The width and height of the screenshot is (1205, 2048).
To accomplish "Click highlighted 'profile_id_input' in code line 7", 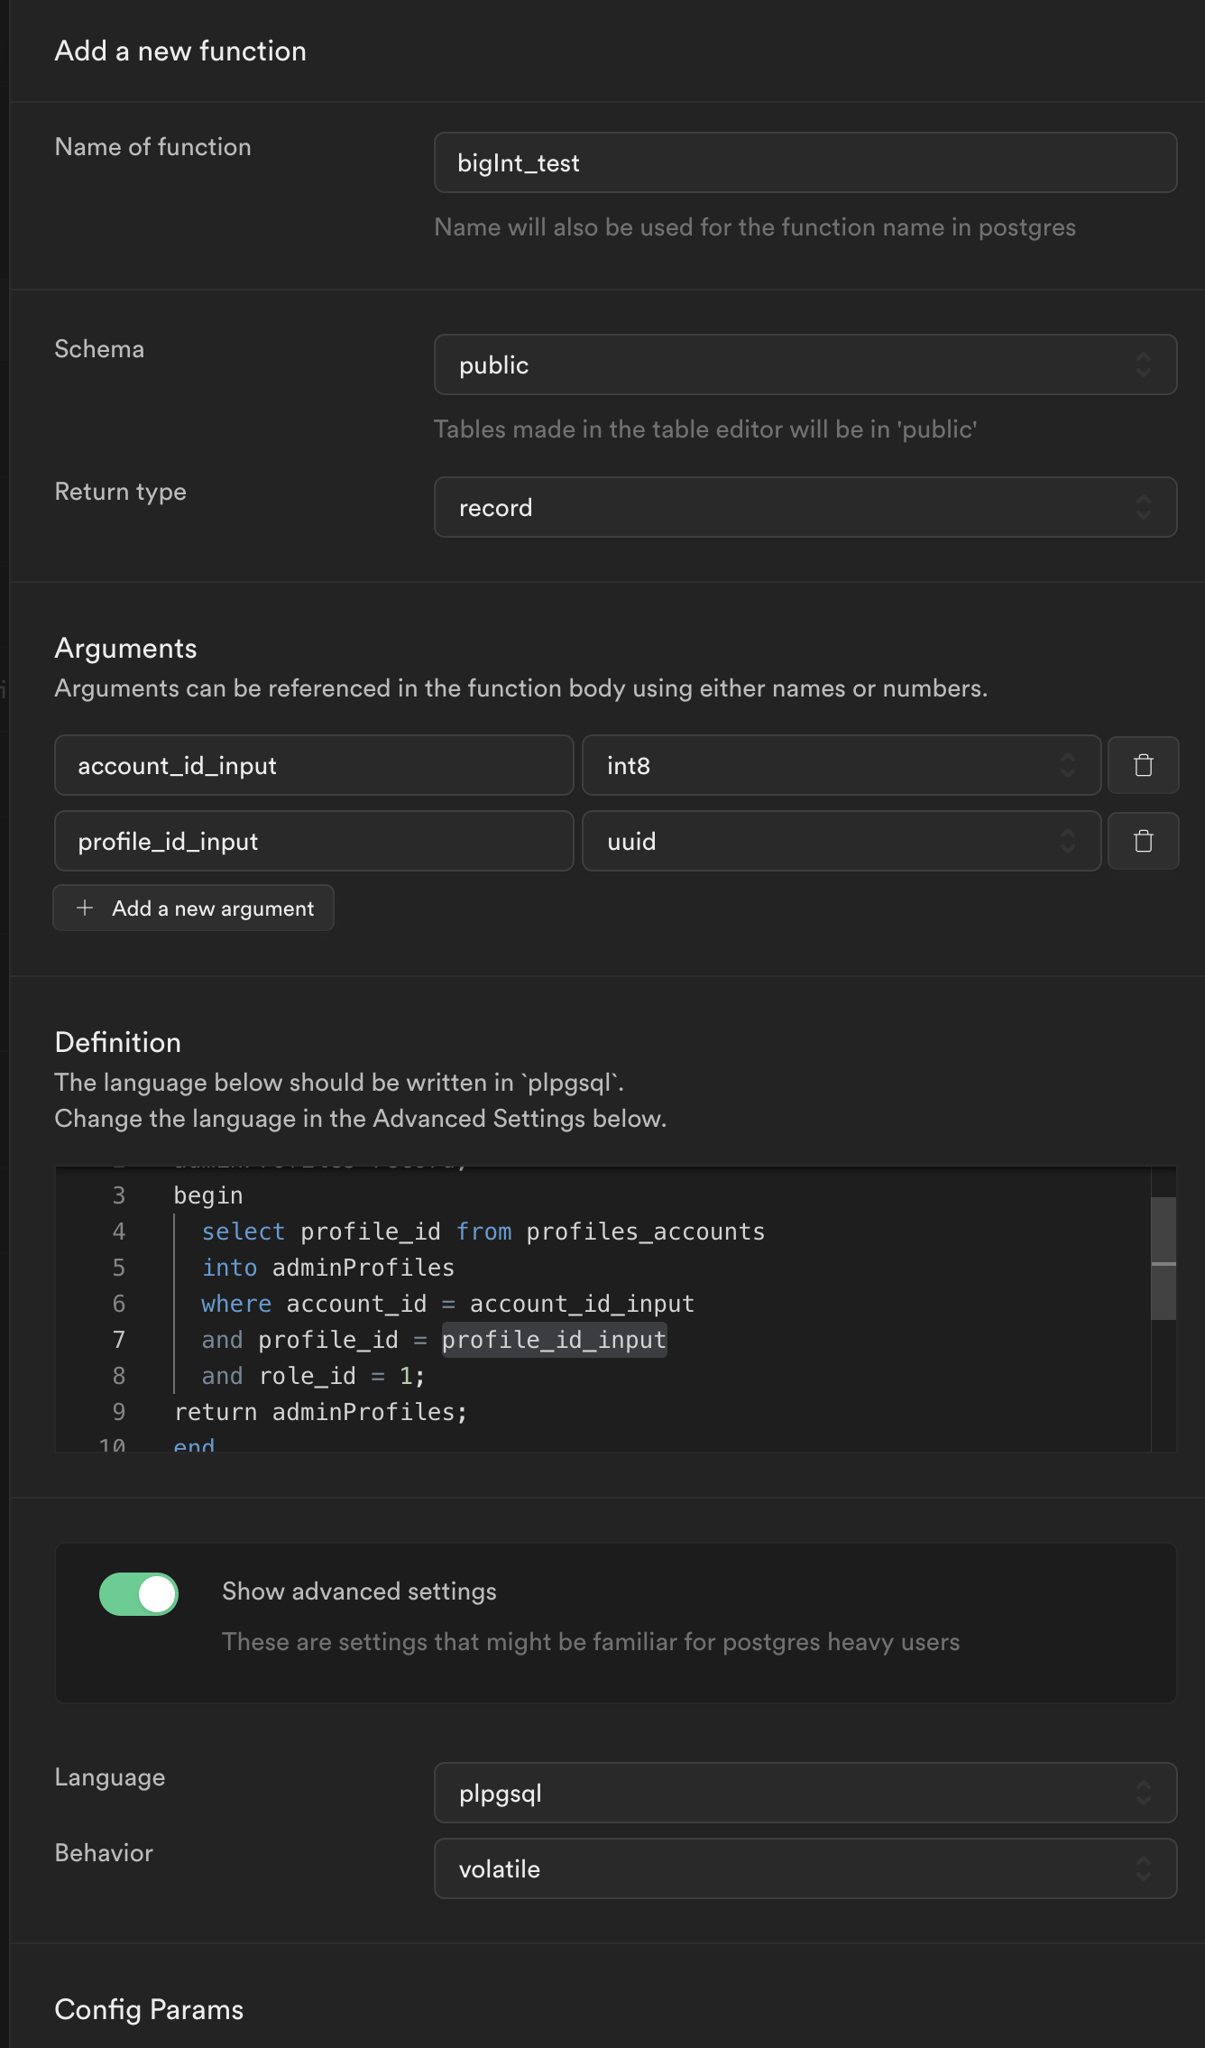I will click(555, 1340).
